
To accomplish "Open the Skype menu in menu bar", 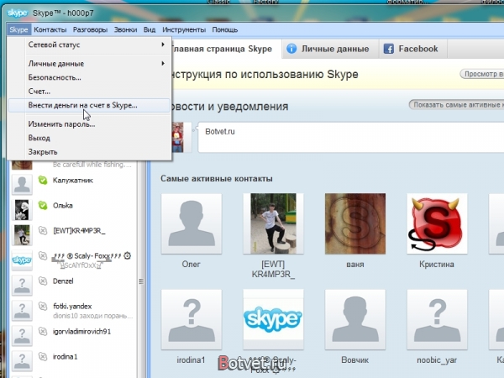I will [18, 30].
